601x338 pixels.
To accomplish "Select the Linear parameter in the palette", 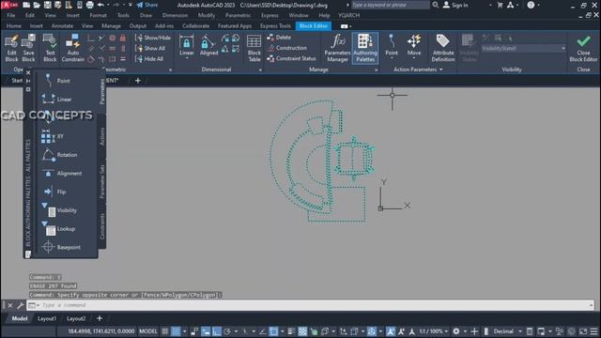I will 57,100.
